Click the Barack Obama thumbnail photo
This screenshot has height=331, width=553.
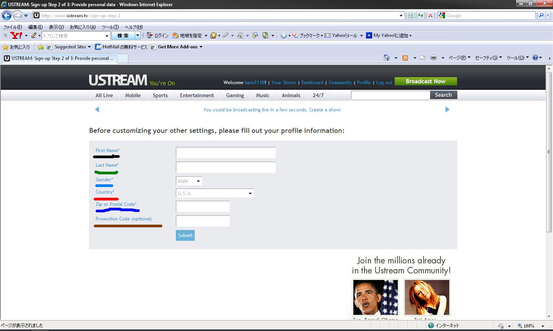coord(376,297)
